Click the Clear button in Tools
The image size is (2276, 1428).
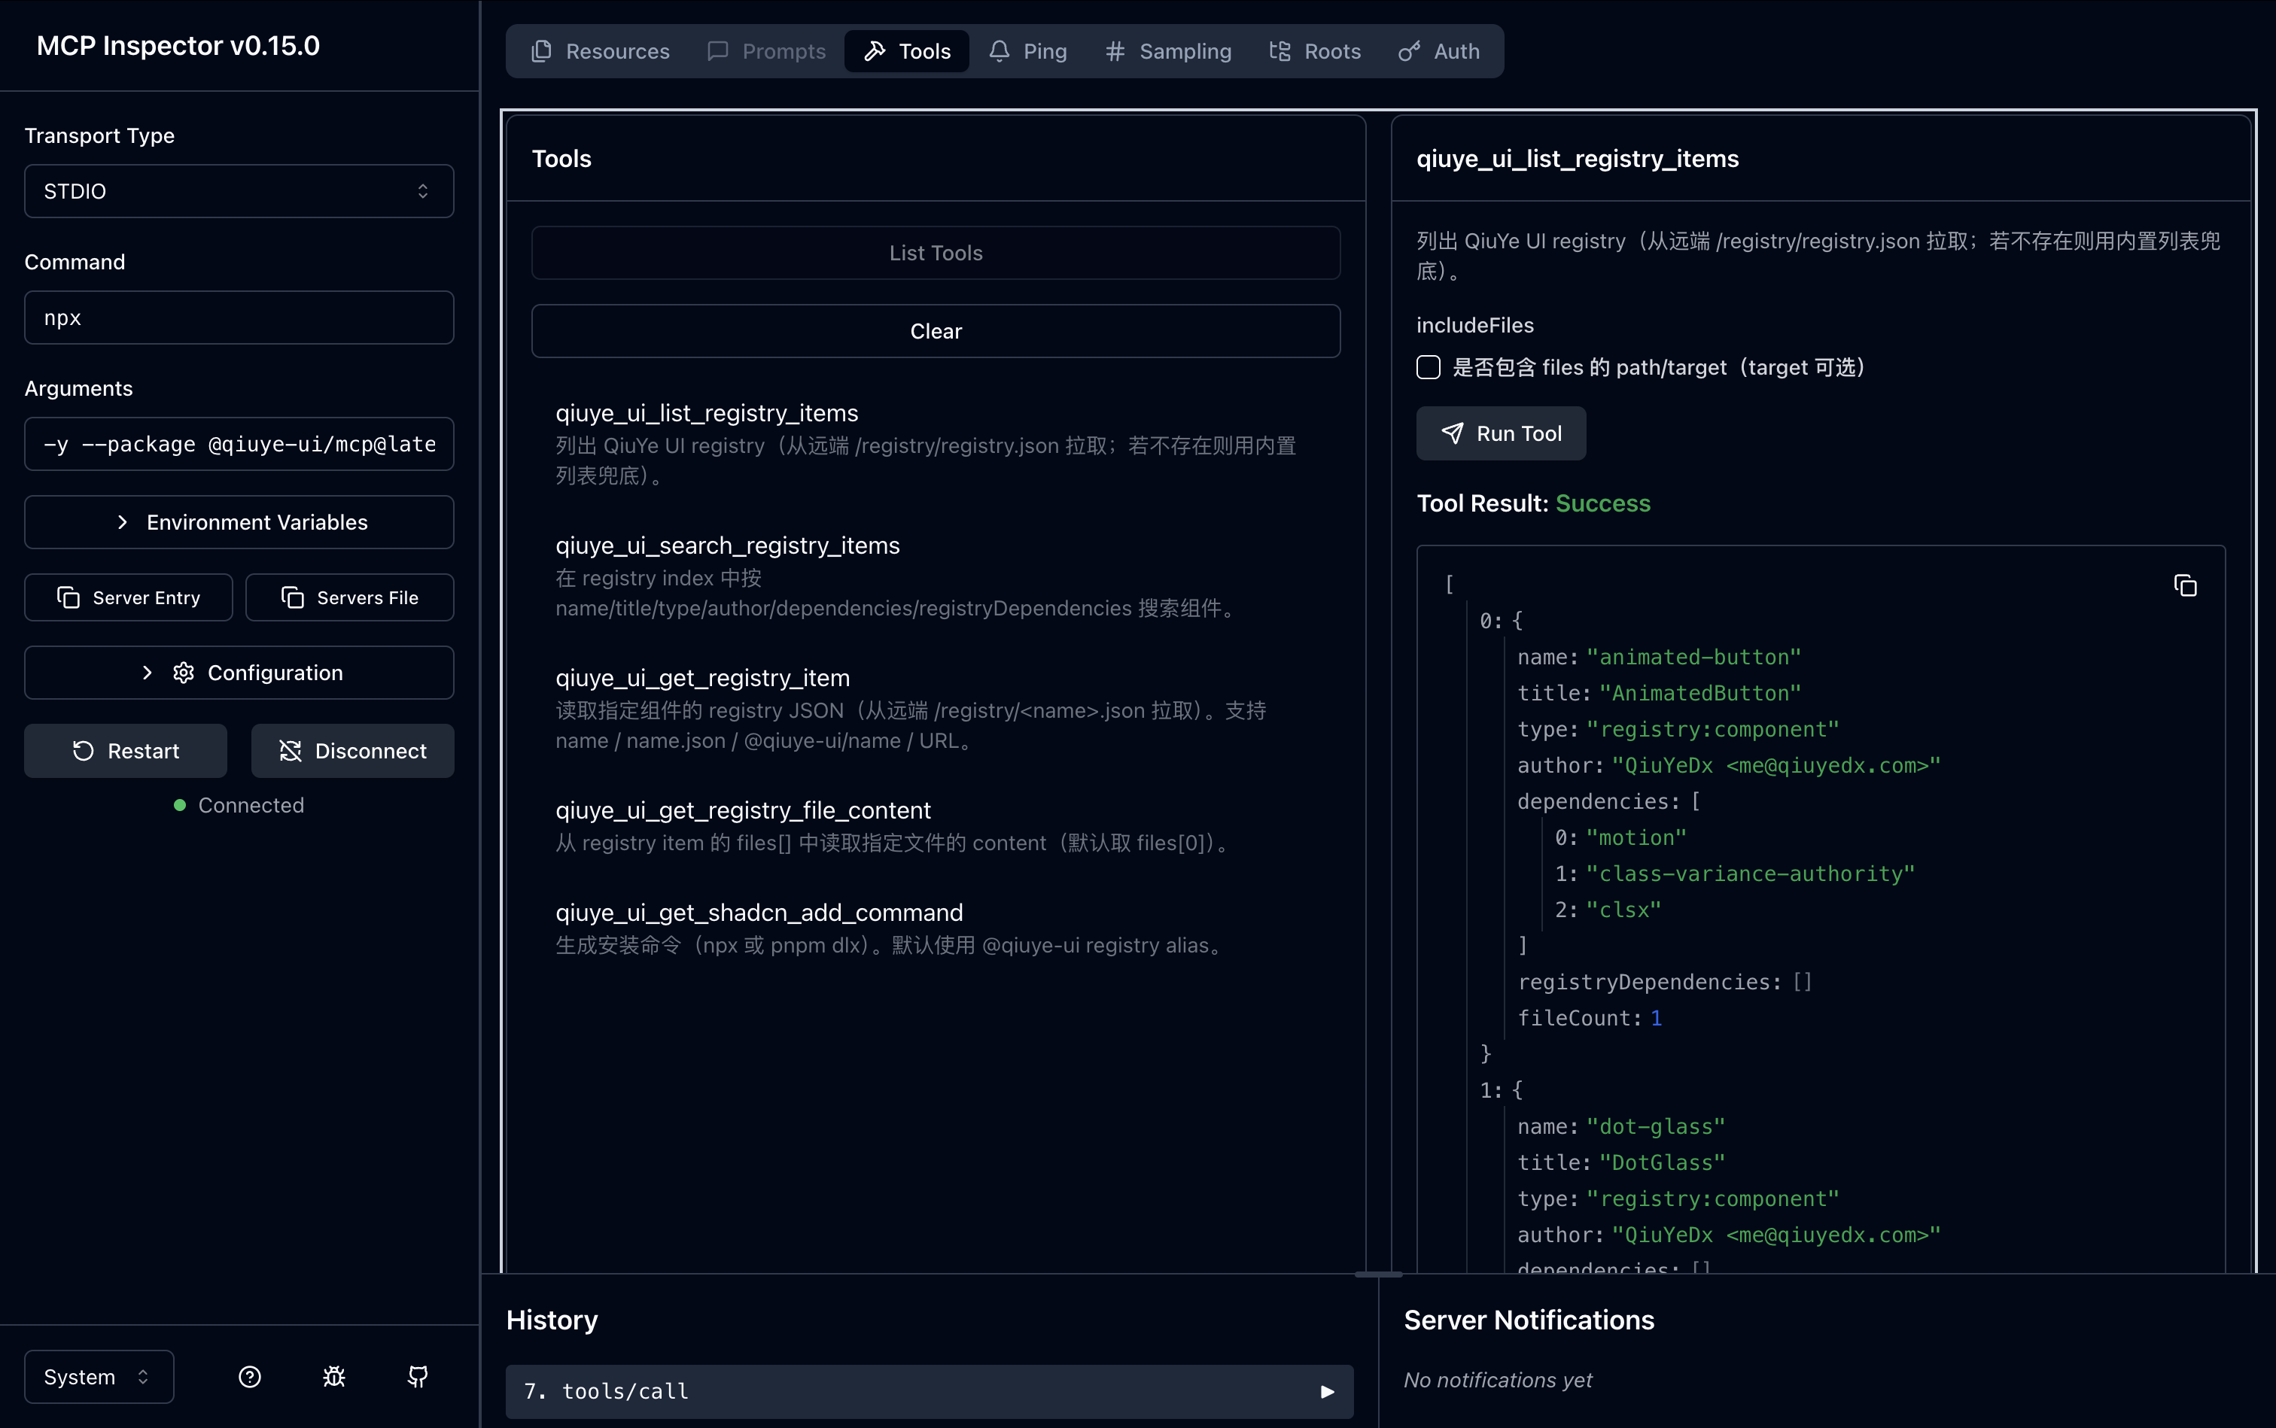coord(936,332)
